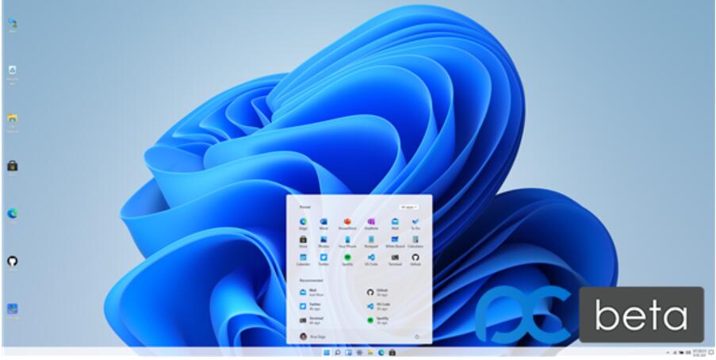
Task: Launch the pinned Twitter app
Action: 324,260
